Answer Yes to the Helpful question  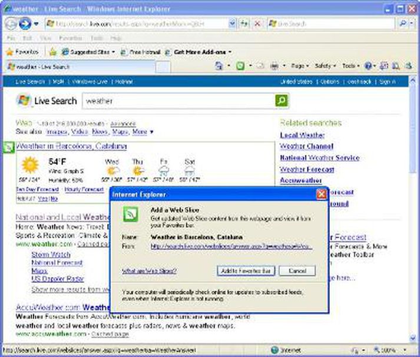42,199
